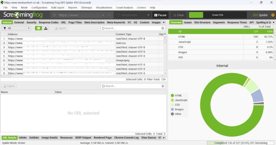This screenshot has width=276, height=145.
Task: Open the Images tab
Action: coord(156,22)
